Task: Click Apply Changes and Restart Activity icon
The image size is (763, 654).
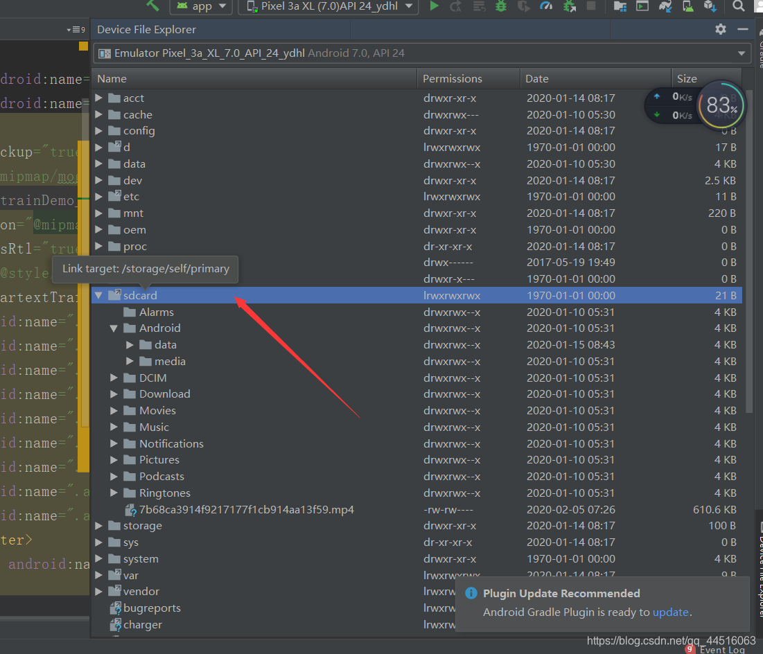Action: coord(456,6)
